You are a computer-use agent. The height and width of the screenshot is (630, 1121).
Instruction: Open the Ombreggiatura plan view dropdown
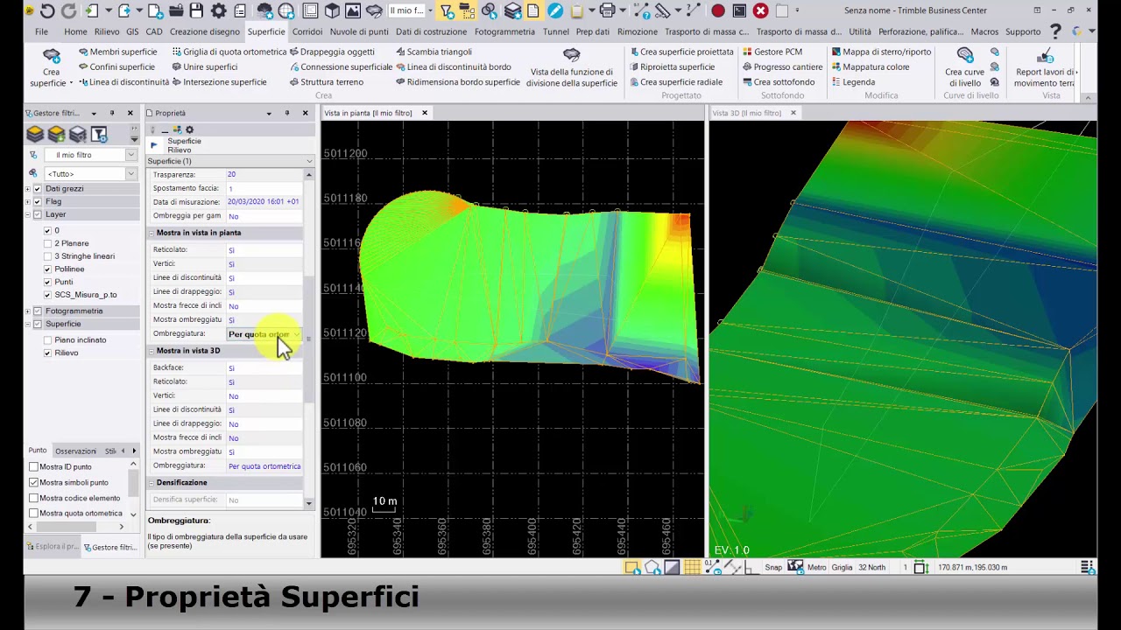coord(297,334)
